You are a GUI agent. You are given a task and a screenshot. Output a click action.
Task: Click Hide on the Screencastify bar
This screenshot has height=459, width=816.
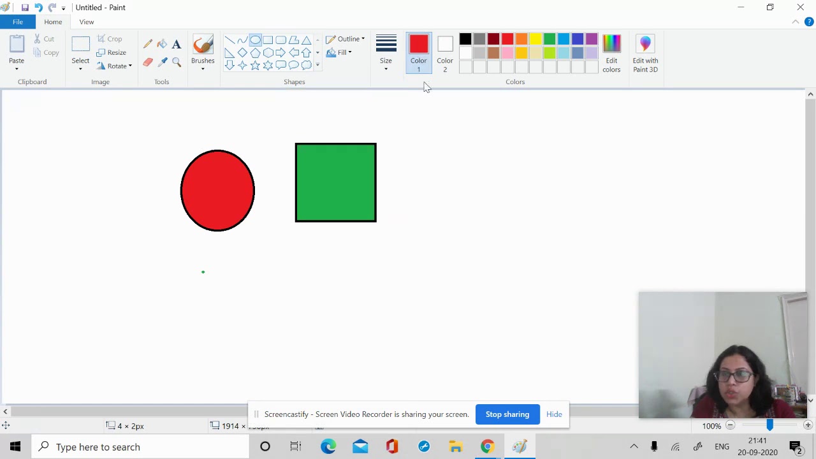point(554,414)
